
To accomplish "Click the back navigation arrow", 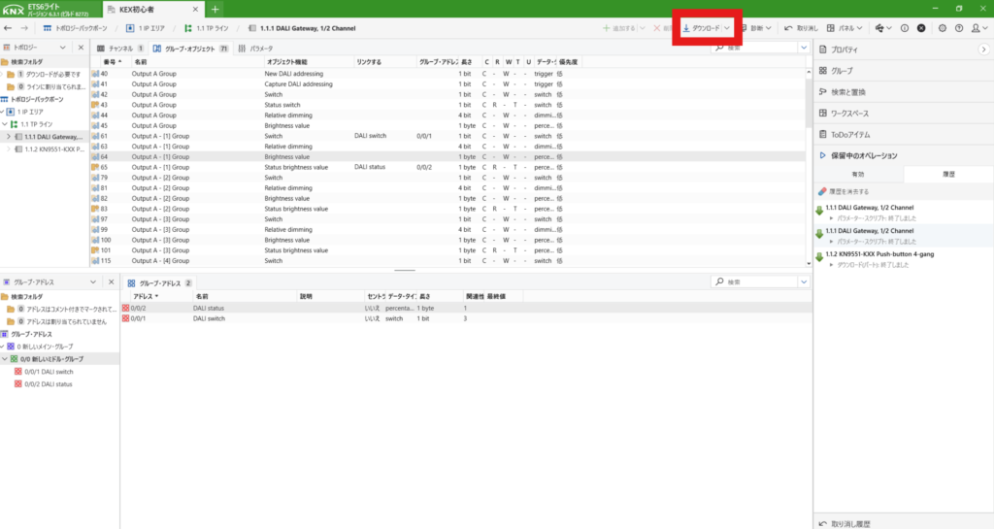I will [x=9, y=28].
